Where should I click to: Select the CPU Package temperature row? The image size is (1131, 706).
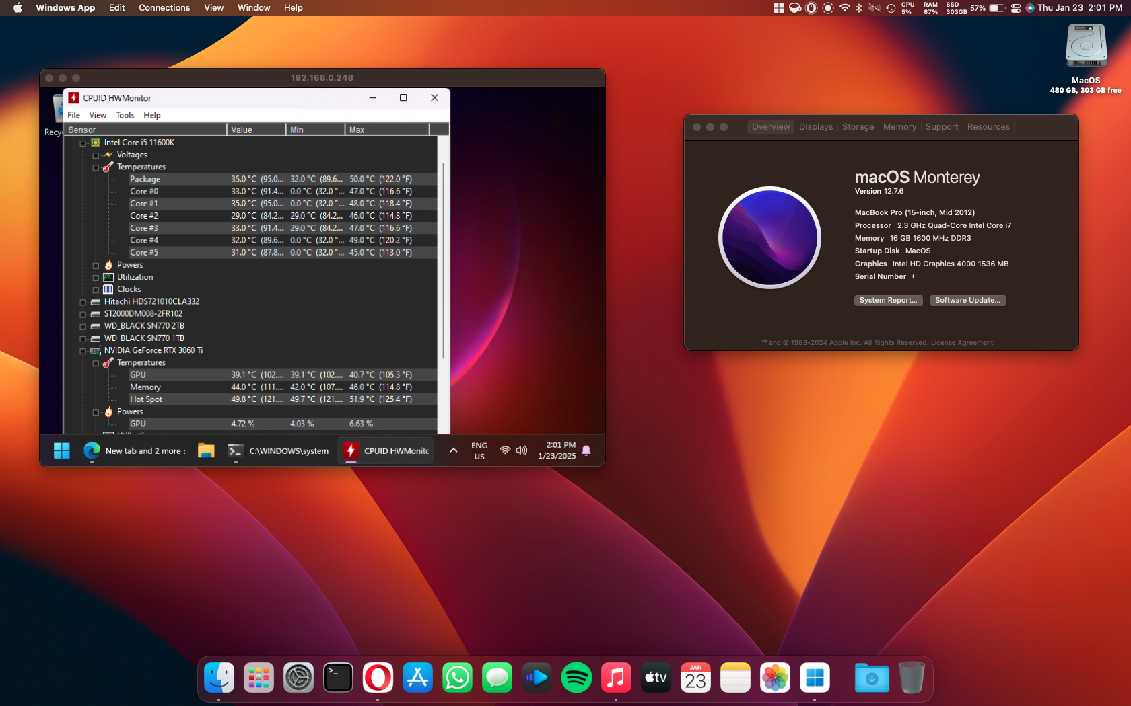pyautogui.click(x=281, y=180)
